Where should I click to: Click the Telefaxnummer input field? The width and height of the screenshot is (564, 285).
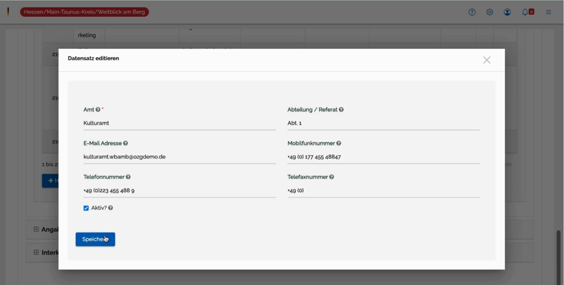[x=383, y=191]
